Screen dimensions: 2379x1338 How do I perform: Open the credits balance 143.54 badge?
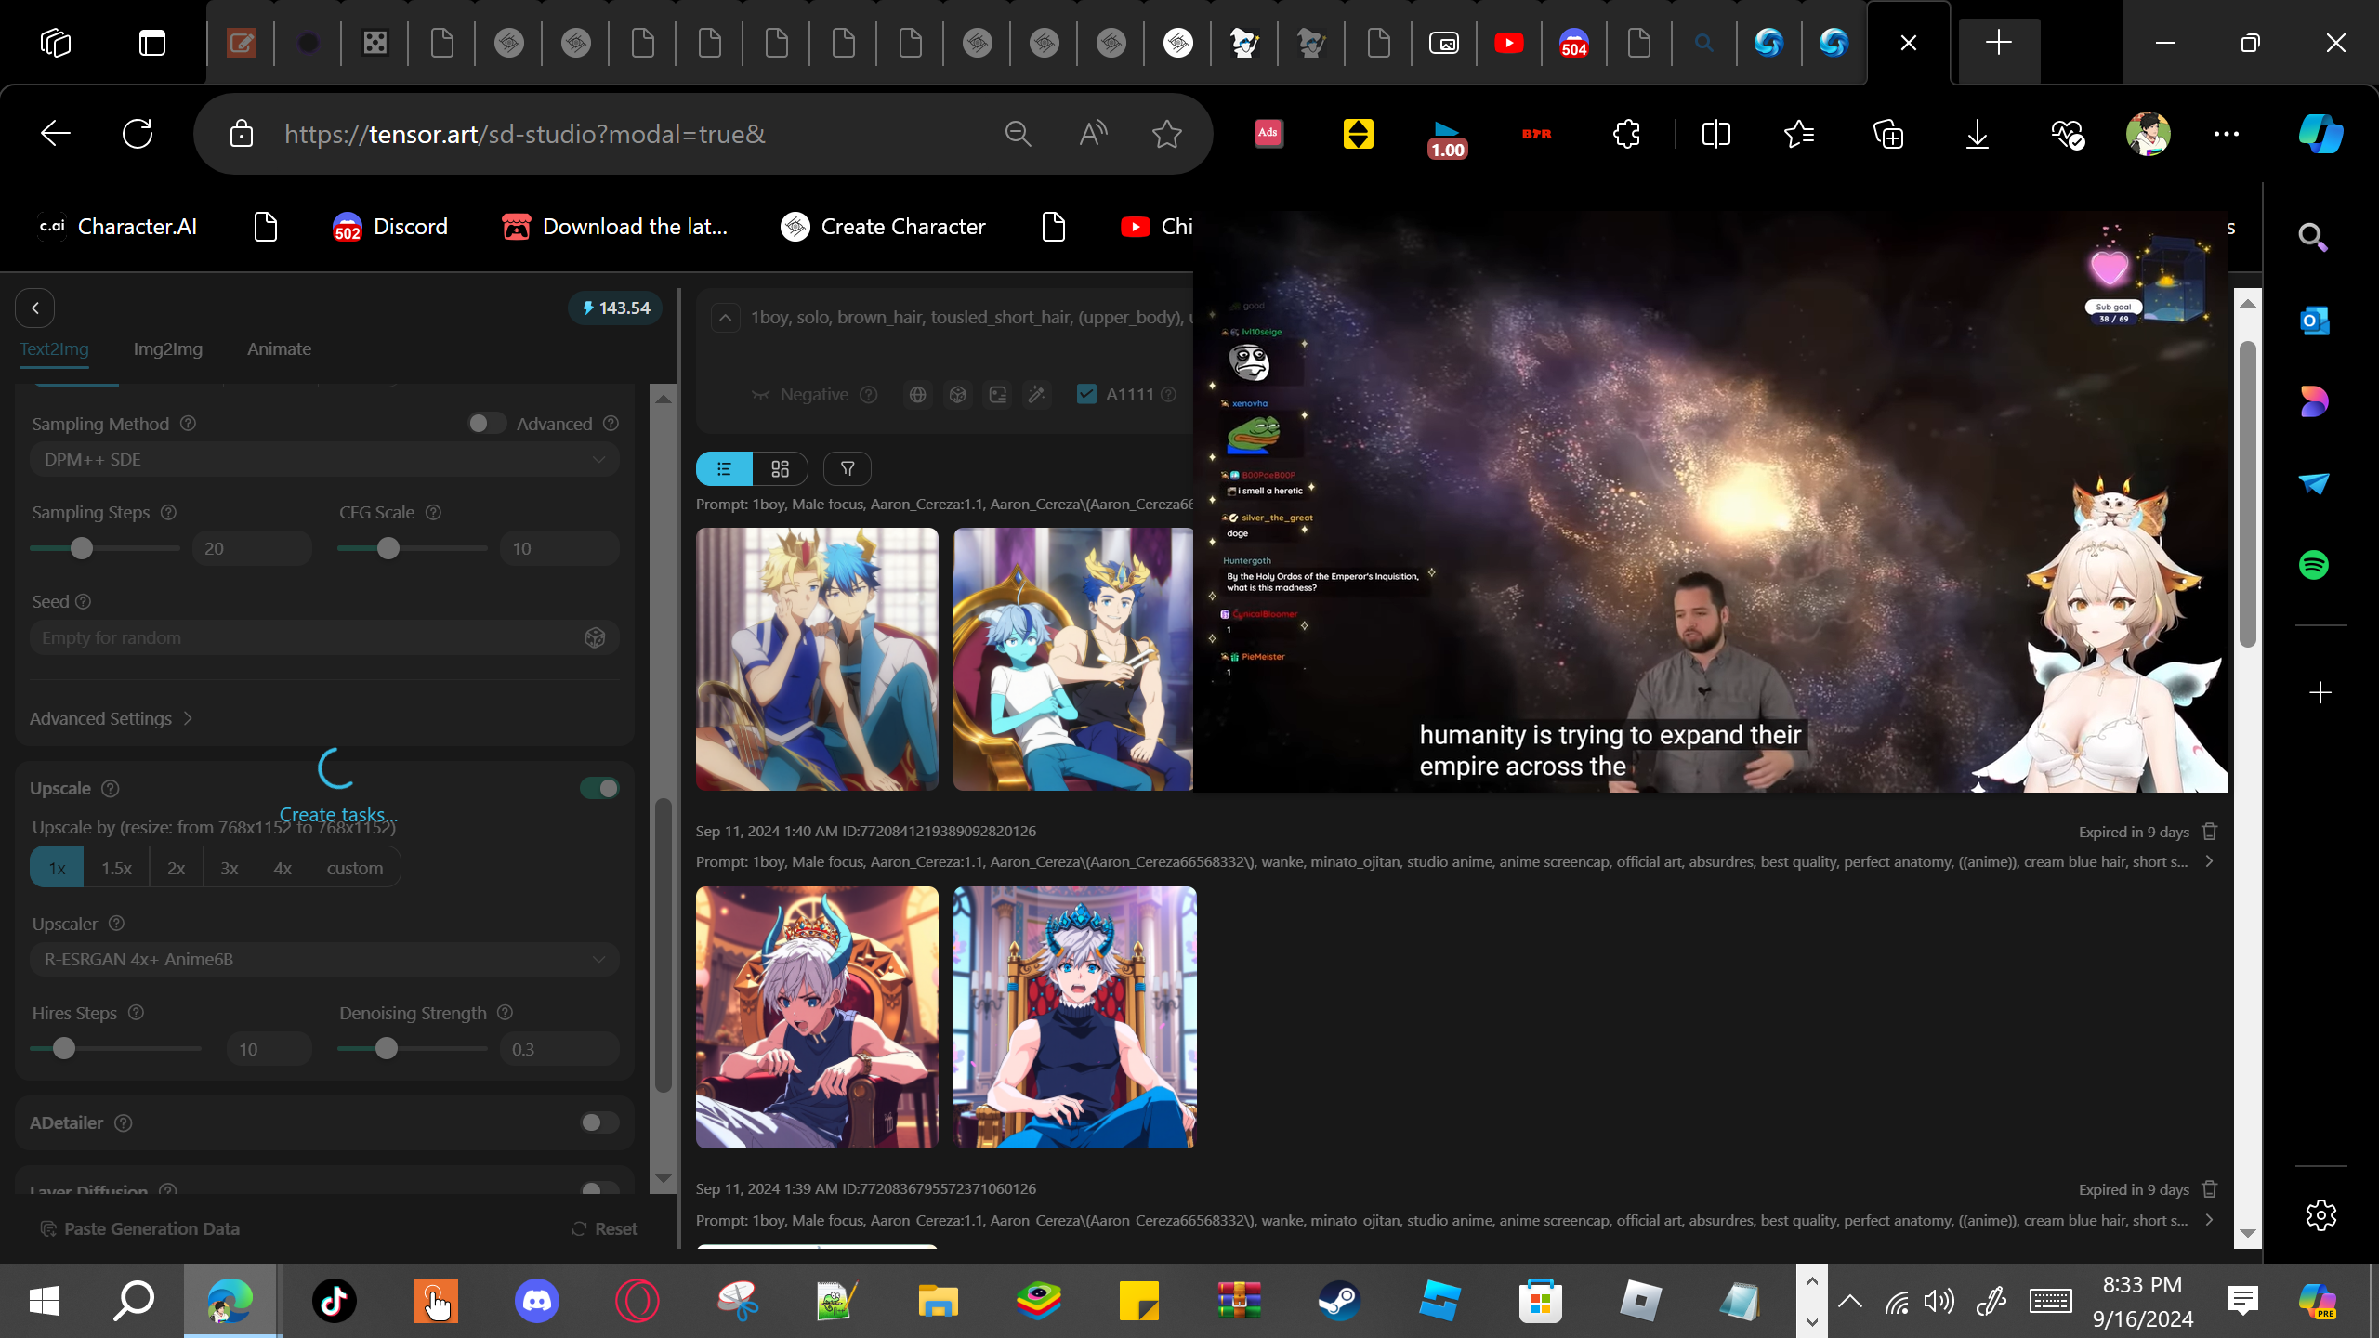point(615,308)
